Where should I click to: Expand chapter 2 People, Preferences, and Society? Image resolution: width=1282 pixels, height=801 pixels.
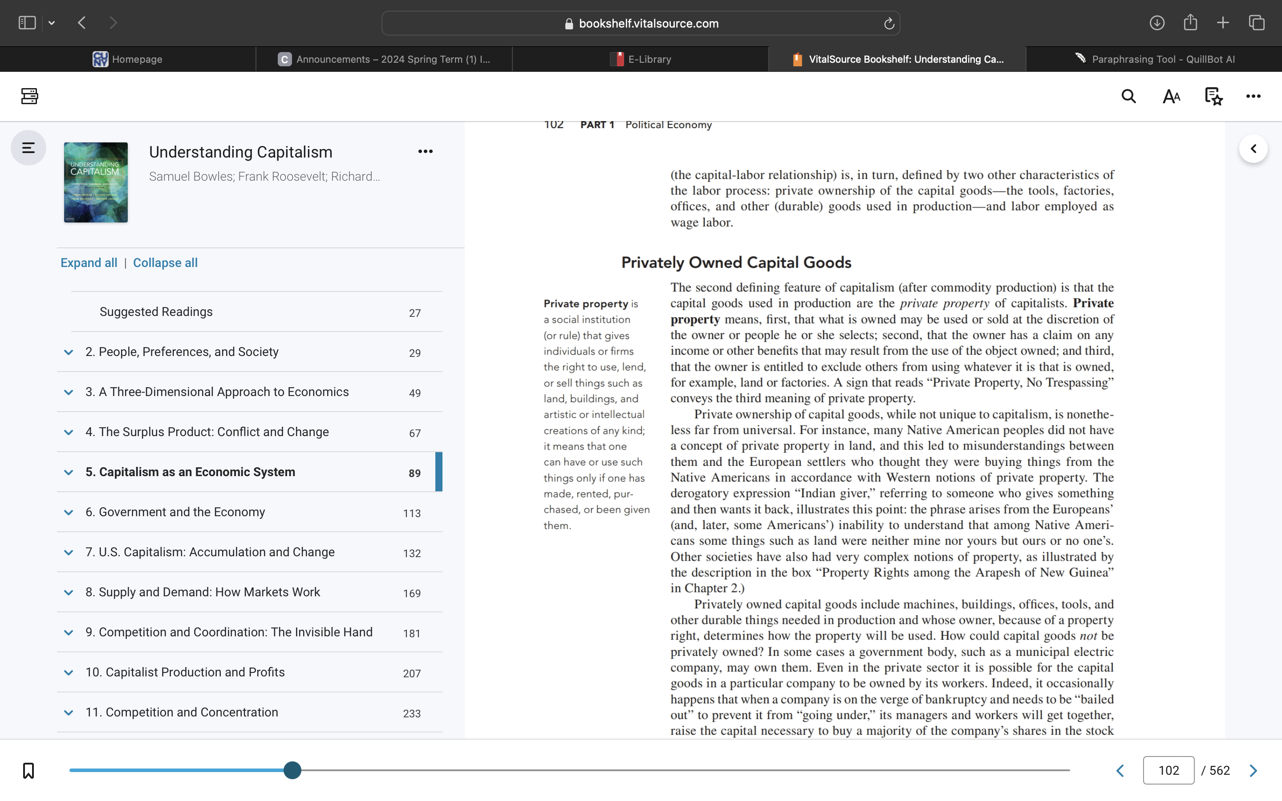(x=69, y=352)
